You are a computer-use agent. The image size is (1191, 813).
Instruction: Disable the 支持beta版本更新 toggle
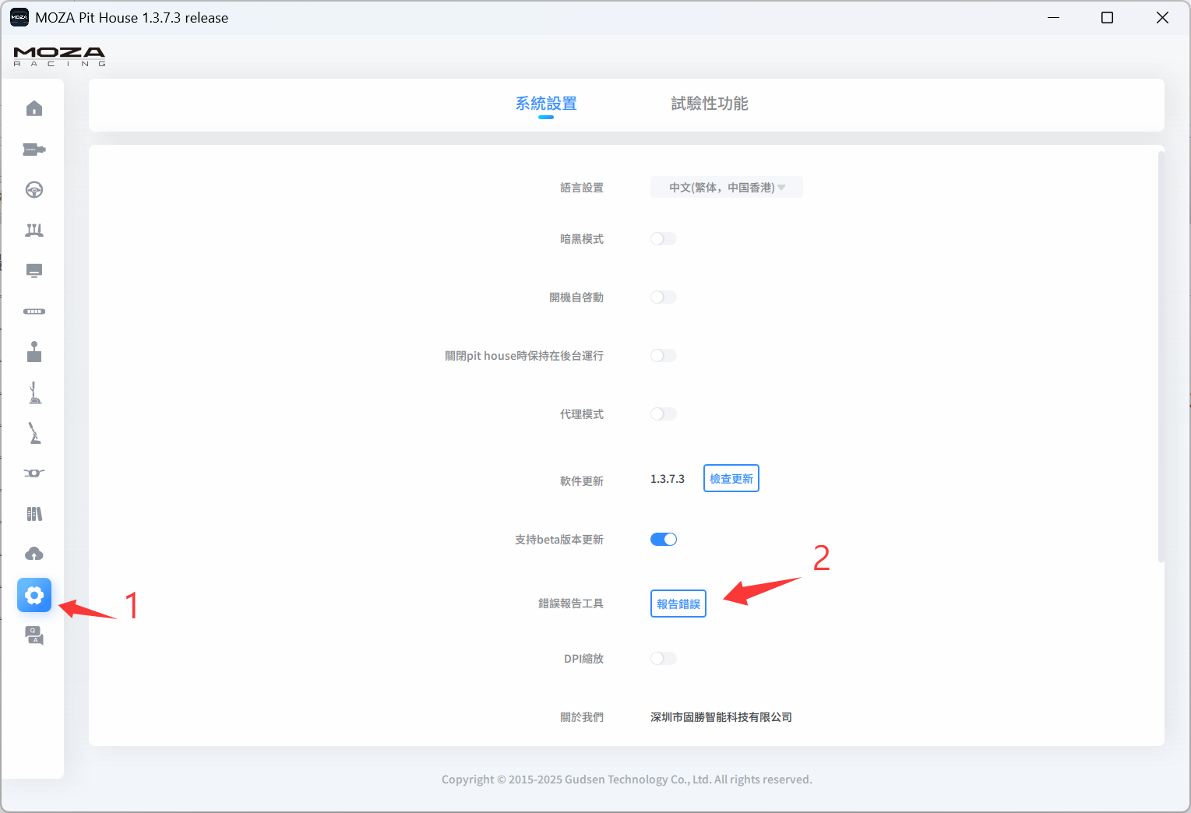coord(663,540)
